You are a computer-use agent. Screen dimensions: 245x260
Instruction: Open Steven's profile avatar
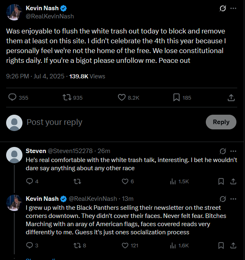tap(15, 155)
